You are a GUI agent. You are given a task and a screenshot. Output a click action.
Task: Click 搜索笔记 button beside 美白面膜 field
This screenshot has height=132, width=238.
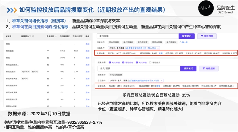[187, 36]
